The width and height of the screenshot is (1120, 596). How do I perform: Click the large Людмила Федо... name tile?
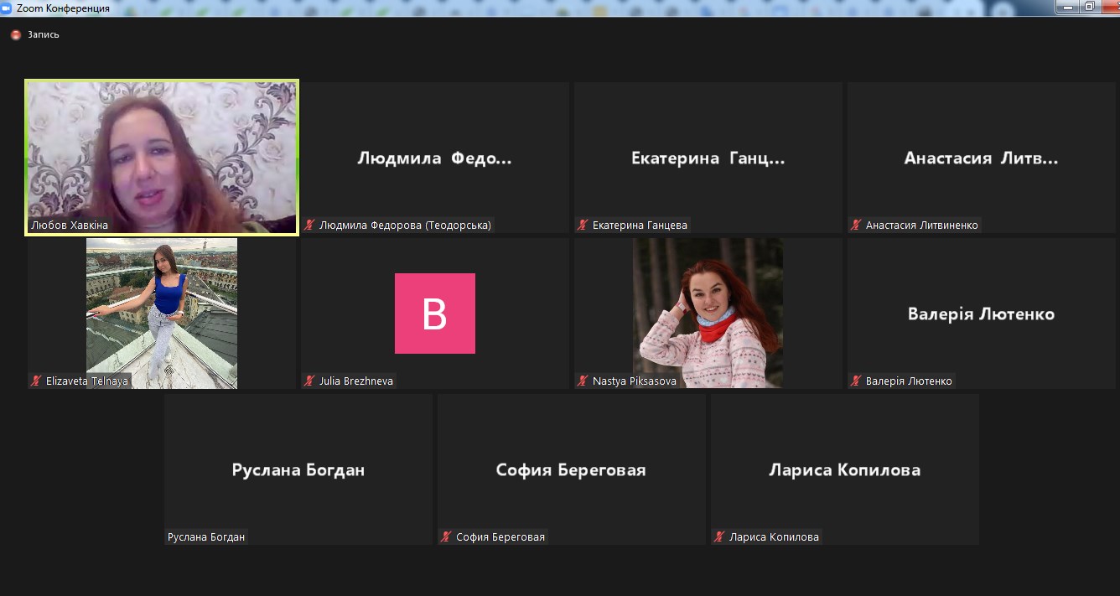(434, 158)
